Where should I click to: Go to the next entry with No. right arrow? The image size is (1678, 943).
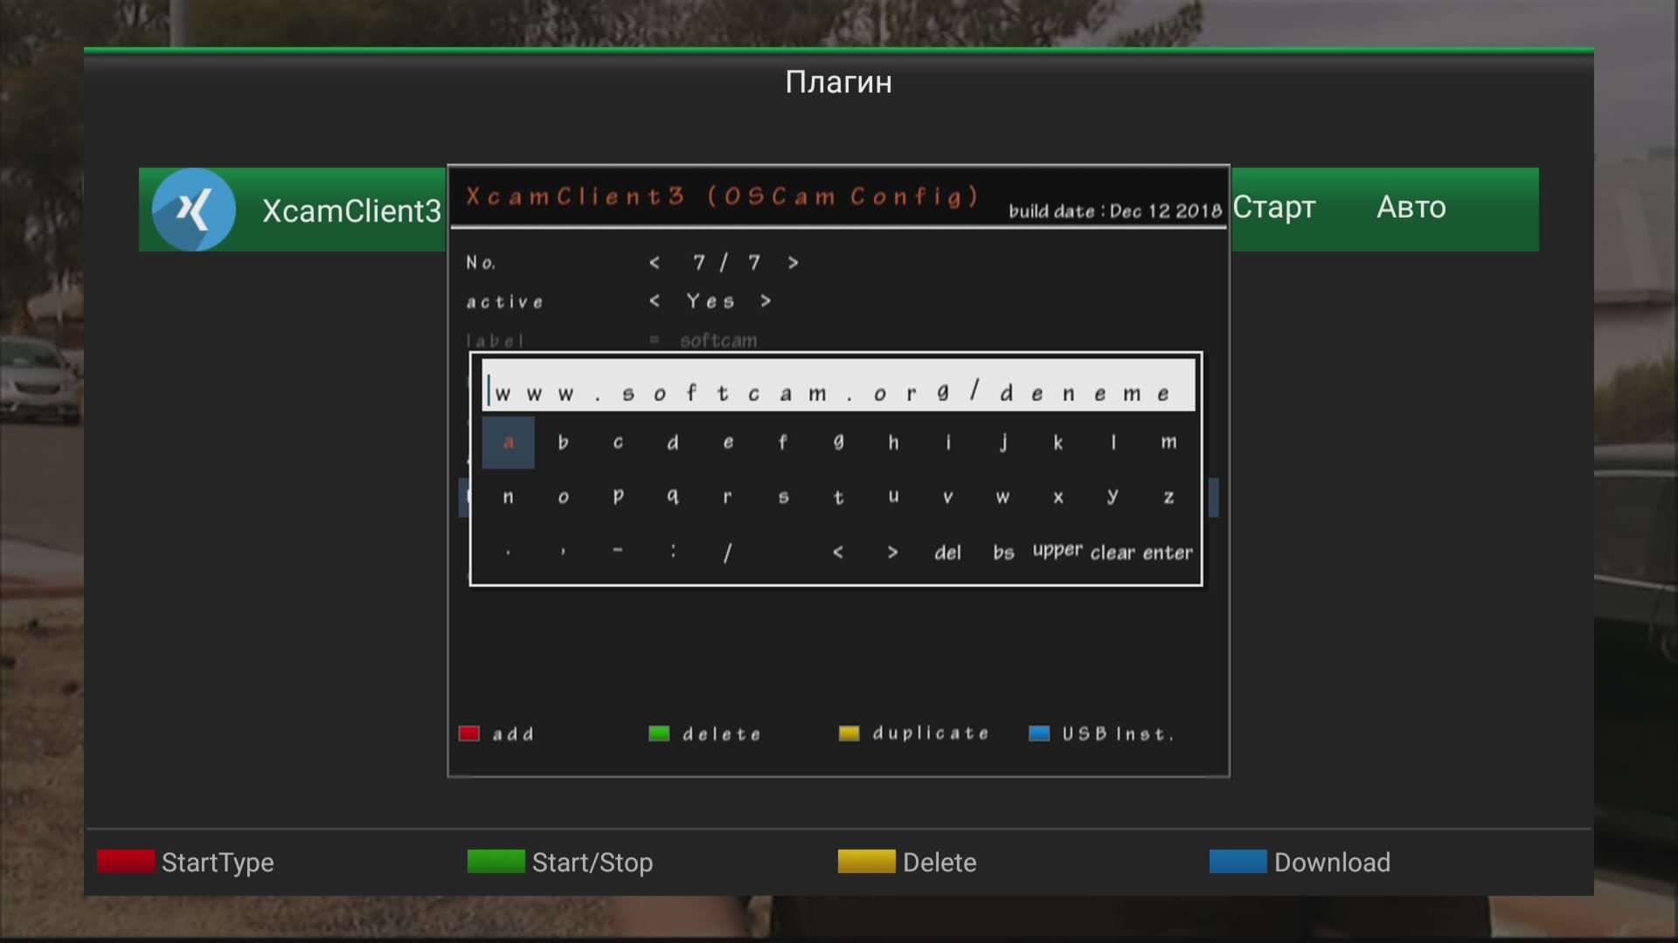coord(793,262)
